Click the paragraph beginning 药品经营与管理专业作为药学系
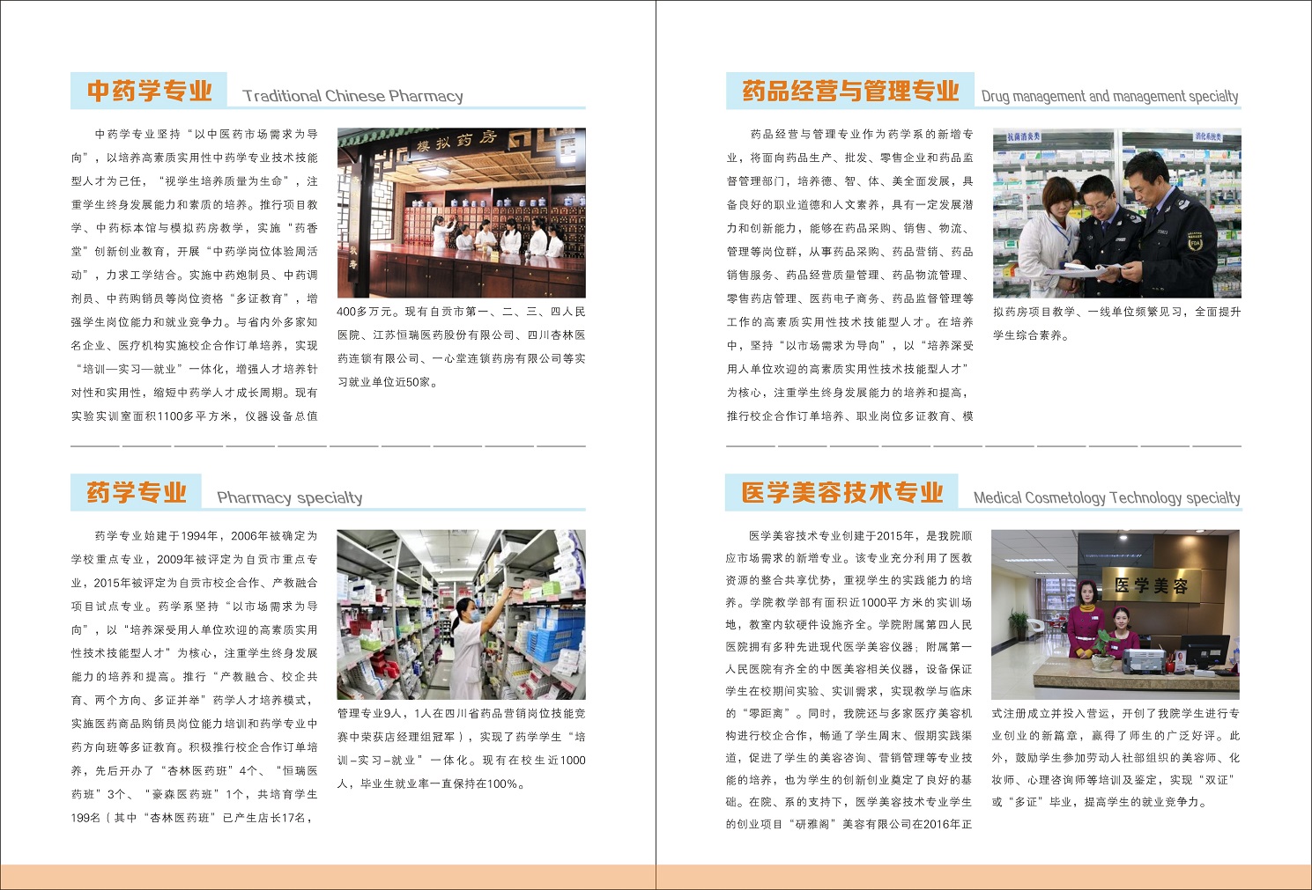The height and width of the screenshot is (890, 1312). pos(849,275)
